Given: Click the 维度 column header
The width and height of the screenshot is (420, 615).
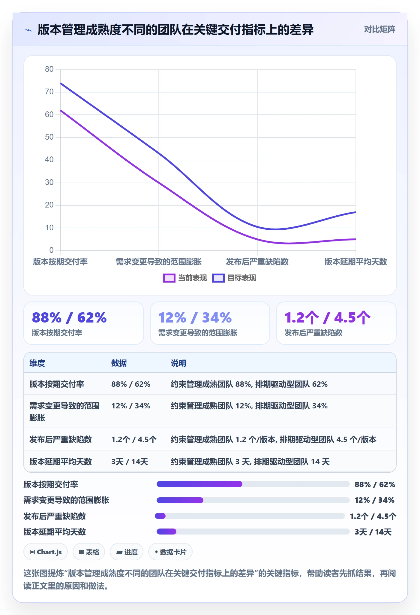Looking at the screenshot, I should (x=37, y=363).
